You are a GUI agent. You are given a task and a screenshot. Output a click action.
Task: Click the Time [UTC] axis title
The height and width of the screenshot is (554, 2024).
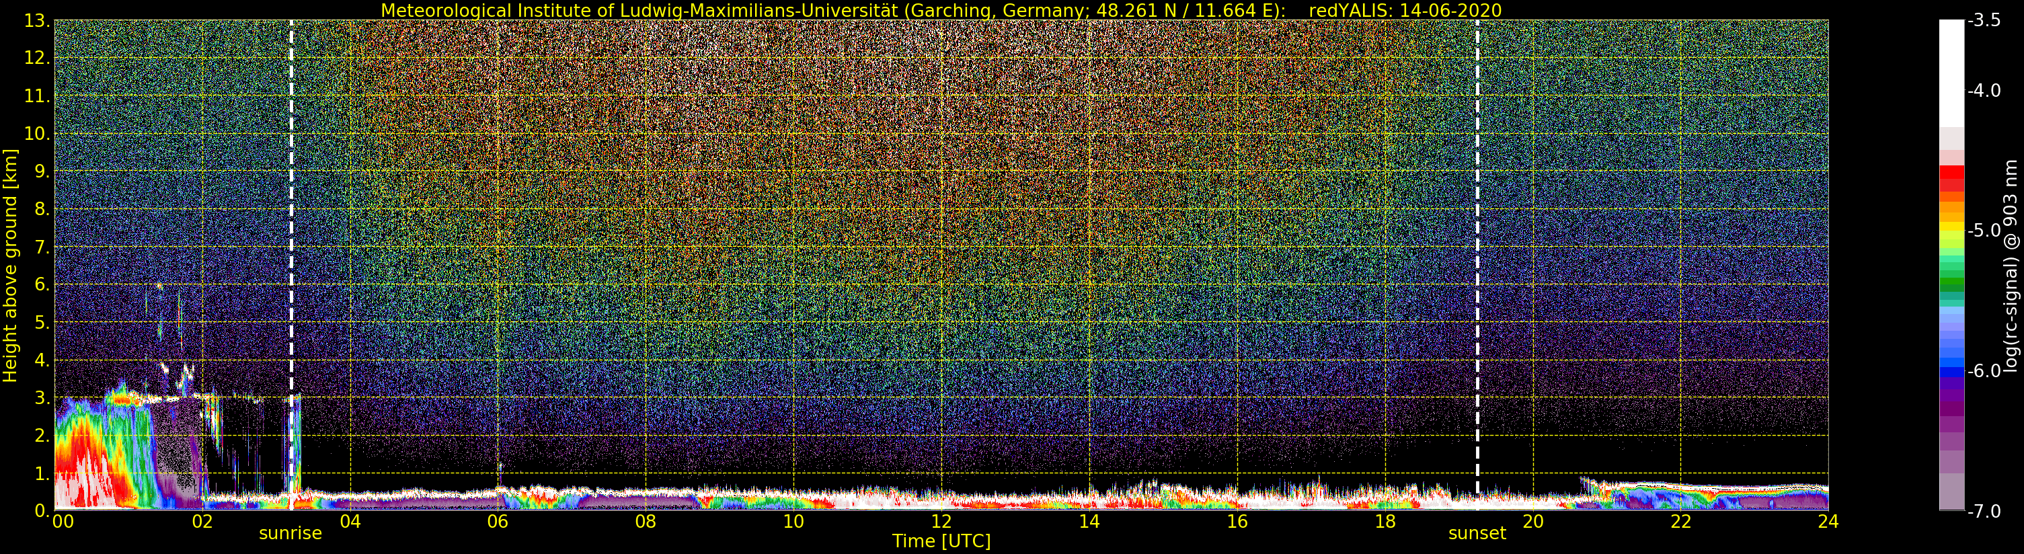tap(941, 541)
